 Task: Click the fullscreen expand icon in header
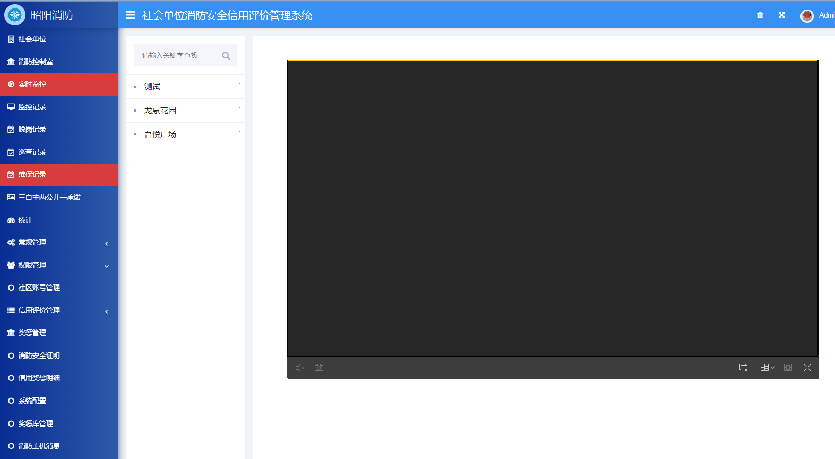[x=782, y=15]
